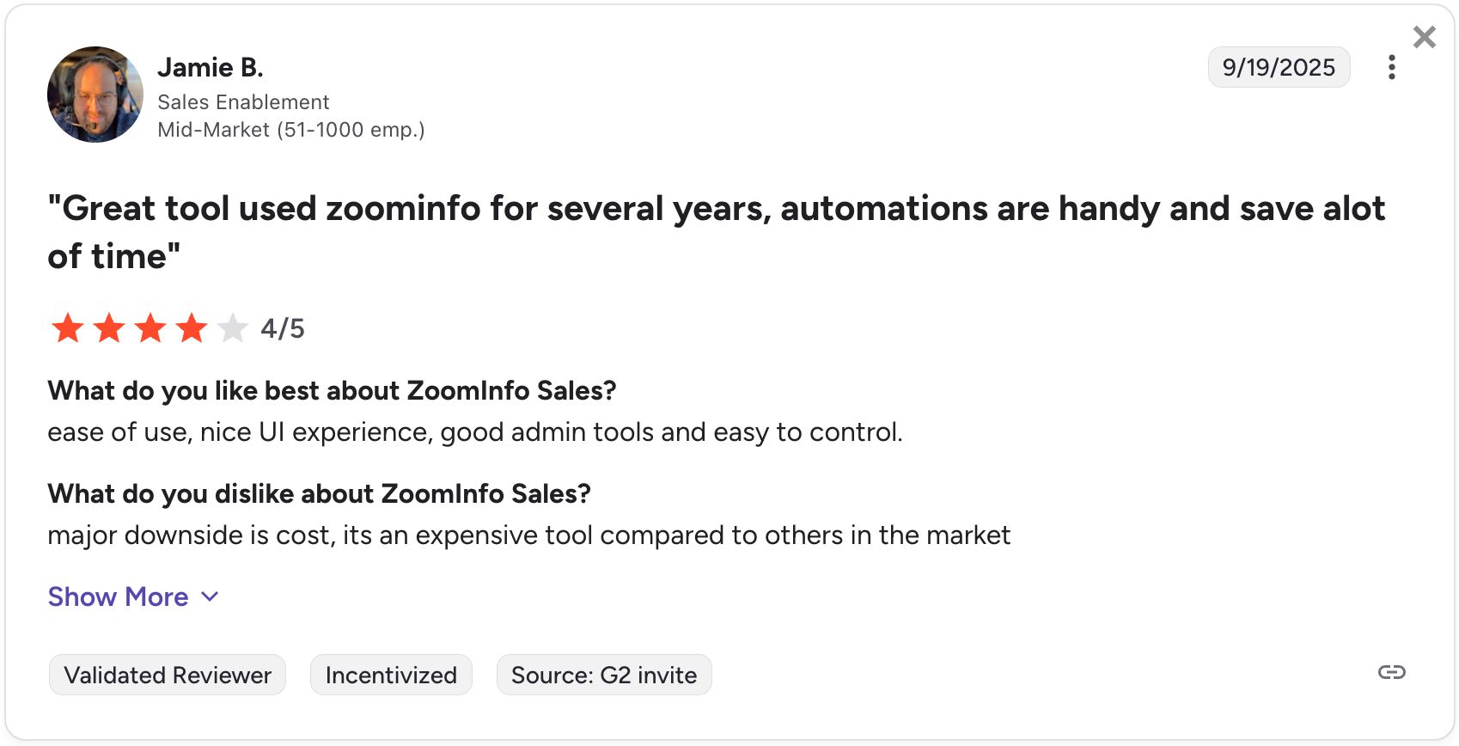
Task: Click the Incentivized badge
Action: [x=391, y=675]
